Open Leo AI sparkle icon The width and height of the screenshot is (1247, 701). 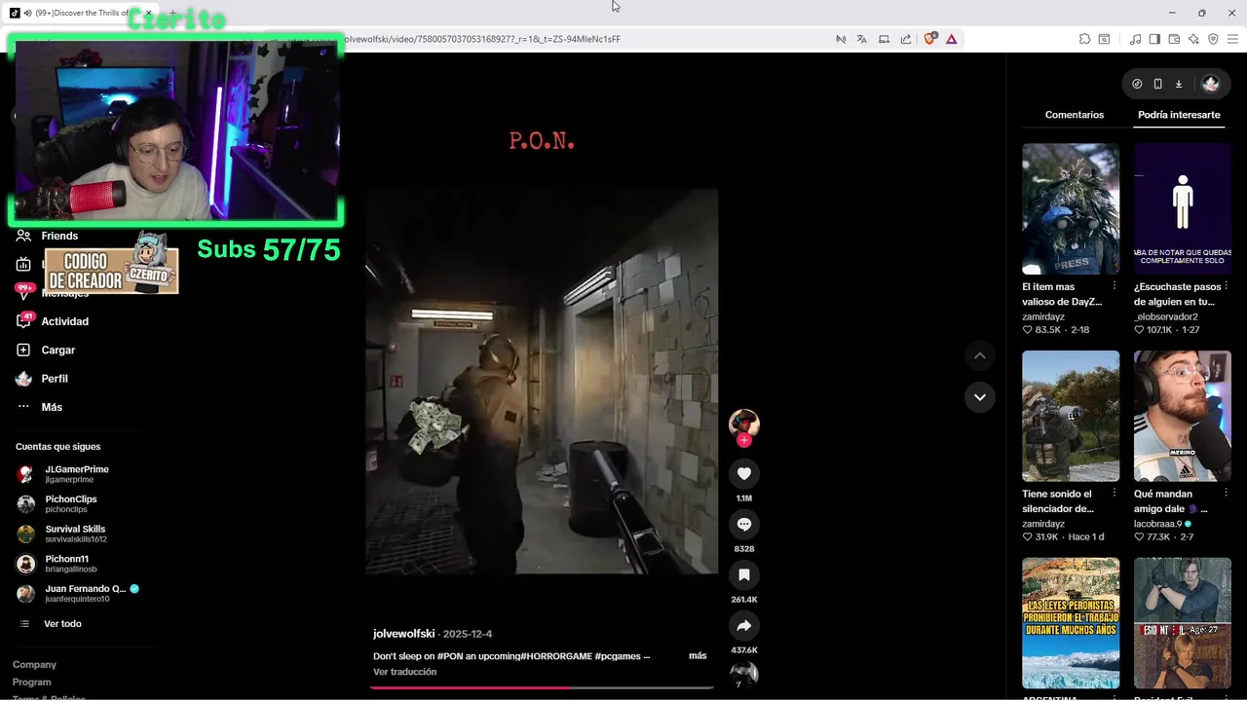[1193, 39]
